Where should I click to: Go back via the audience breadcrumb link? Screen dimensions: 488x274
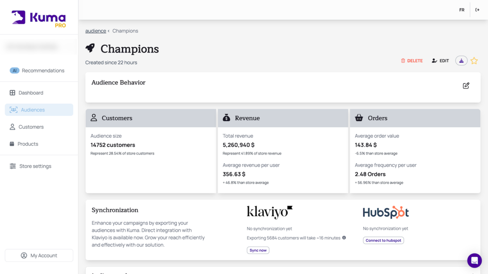tap(95, 31)
